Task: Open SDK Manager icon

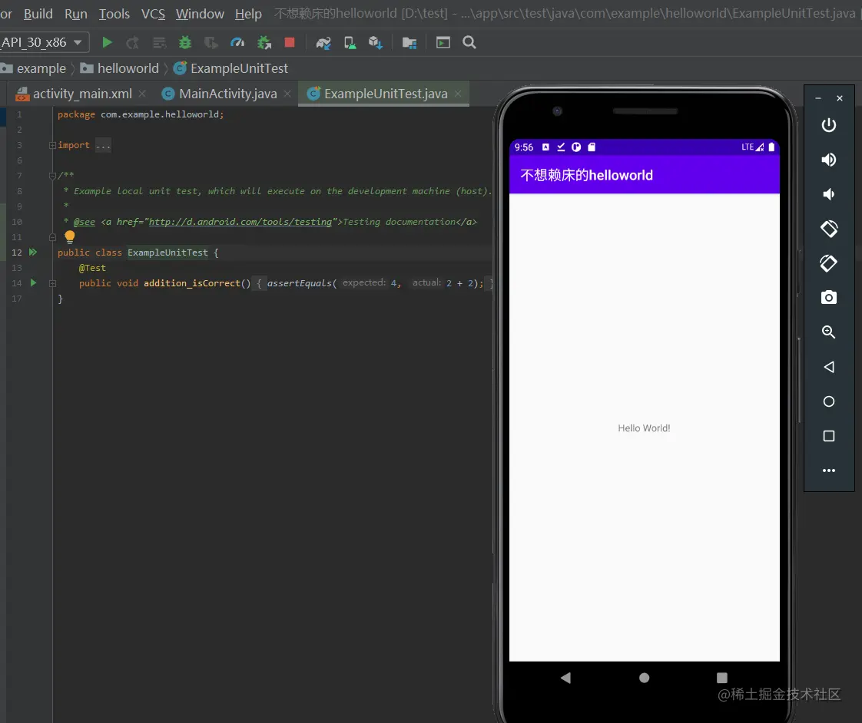Action: (376, 43)
